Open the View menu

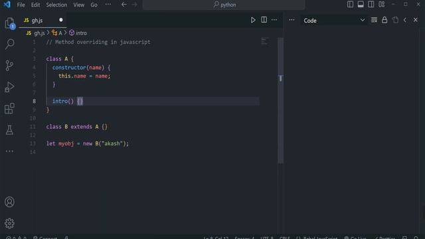[78, 5]
